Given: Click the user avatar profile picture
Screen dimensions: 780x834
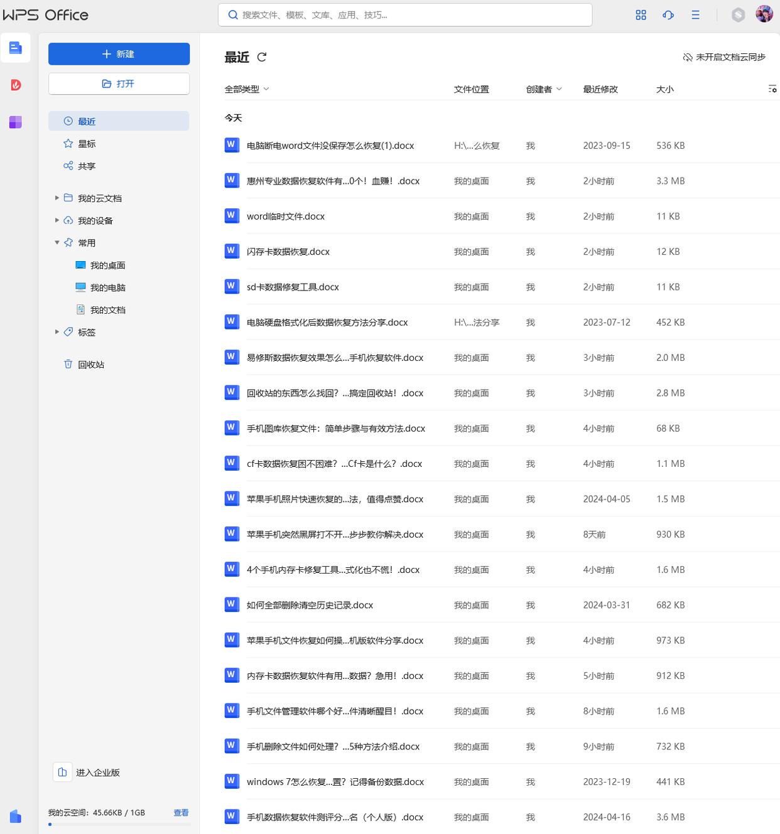Looking at the screenshot, I should pos(764,14).
